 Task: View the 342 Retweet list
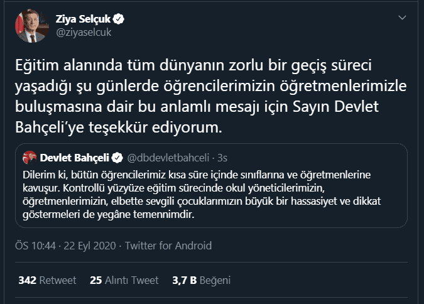pyautogui.click(x=48, y=280)
